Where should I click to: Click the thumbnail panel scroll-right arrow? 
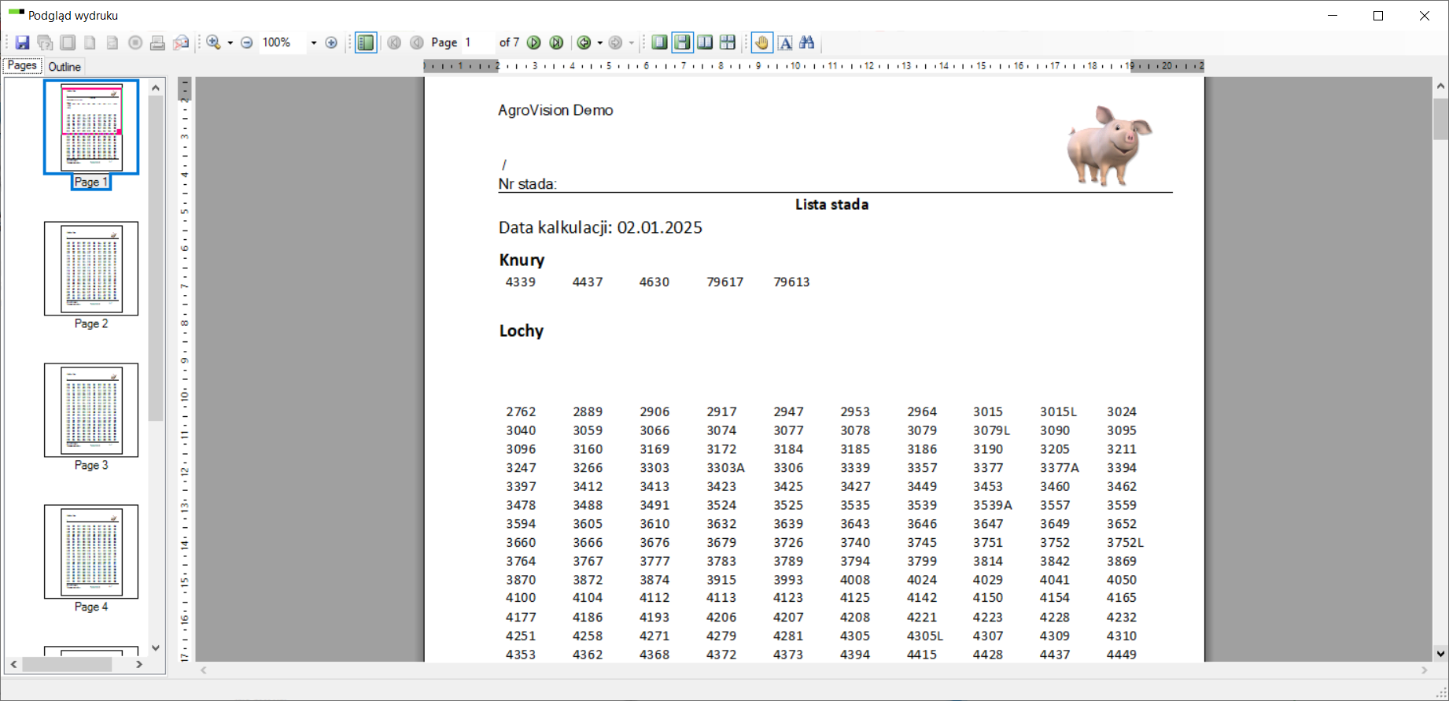[x=139, y=665]
